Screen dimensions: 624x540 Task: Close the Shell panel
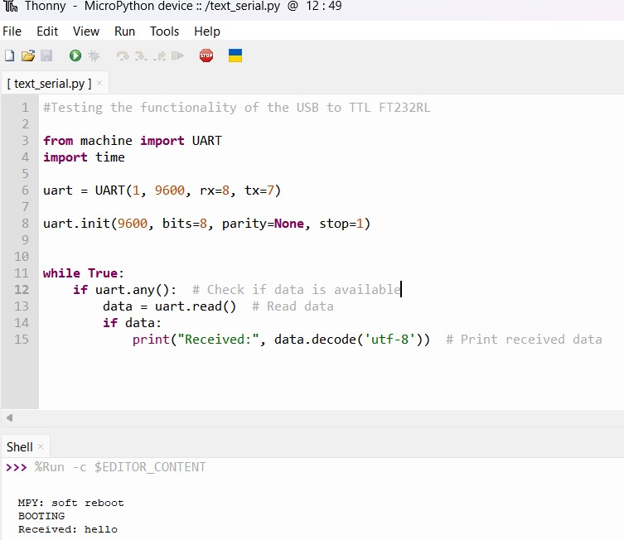coord(41,446)
